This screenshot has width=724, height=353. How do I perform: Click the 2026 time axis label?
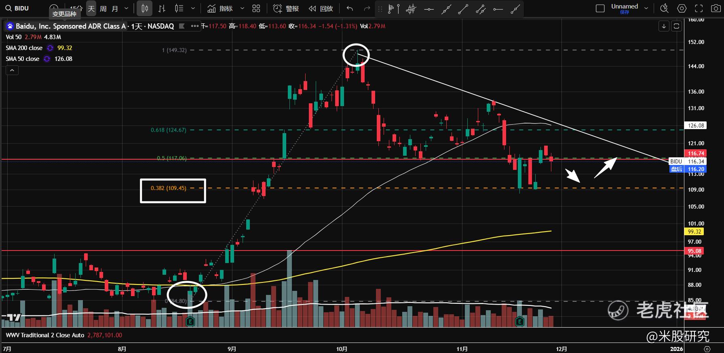click(x=676, y=349)
